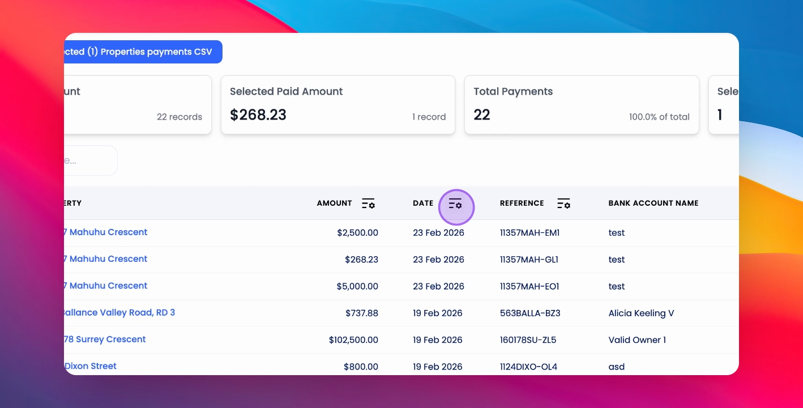This screenshot has height=408, width=803.
Task: Export selected Properties payments CSV
Action: coord(143,52)
